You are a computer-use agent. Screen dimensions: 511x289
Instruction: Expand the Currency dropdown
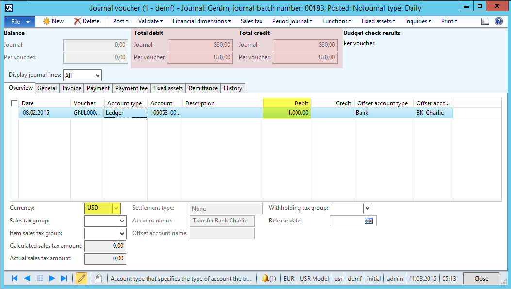click(x=116, y=208)
